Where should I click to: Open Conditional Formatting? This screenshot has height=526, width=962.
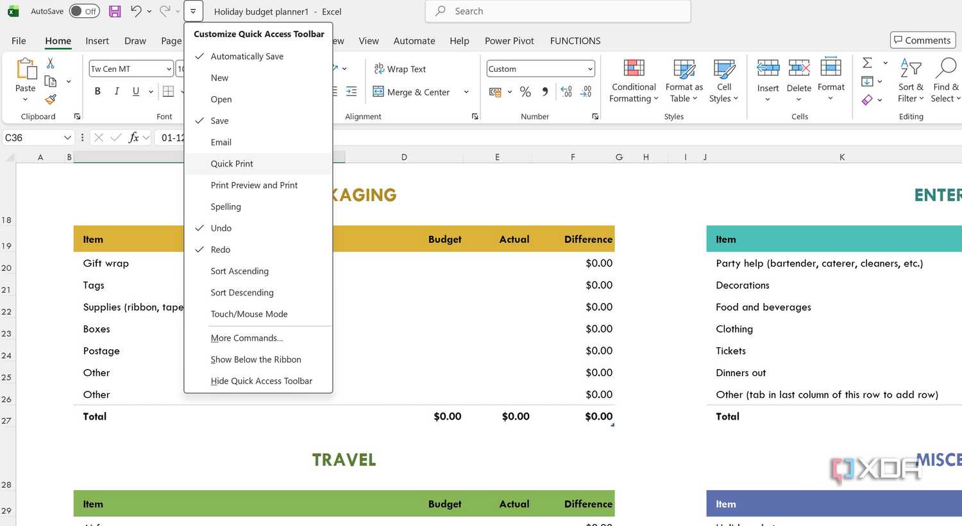point(634,81)
